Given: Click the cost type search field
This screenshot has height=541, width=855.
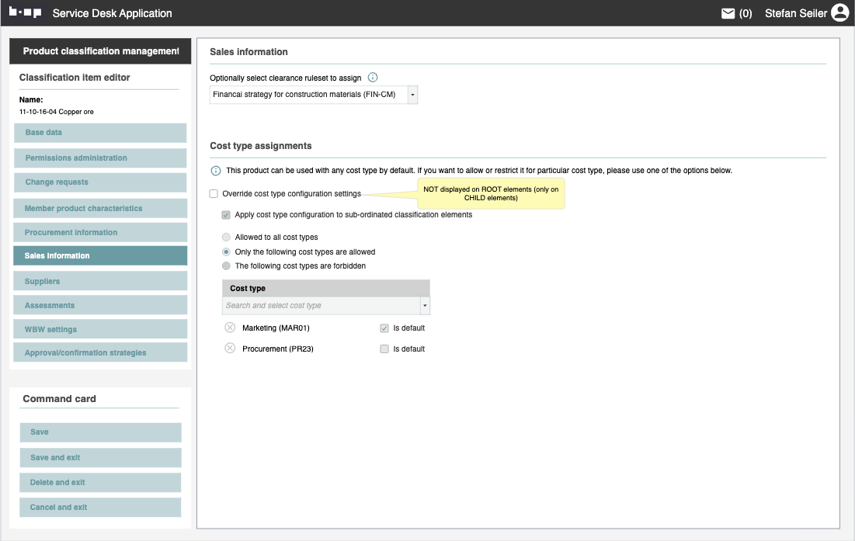Looking at the screenshot, I should 321,306.
